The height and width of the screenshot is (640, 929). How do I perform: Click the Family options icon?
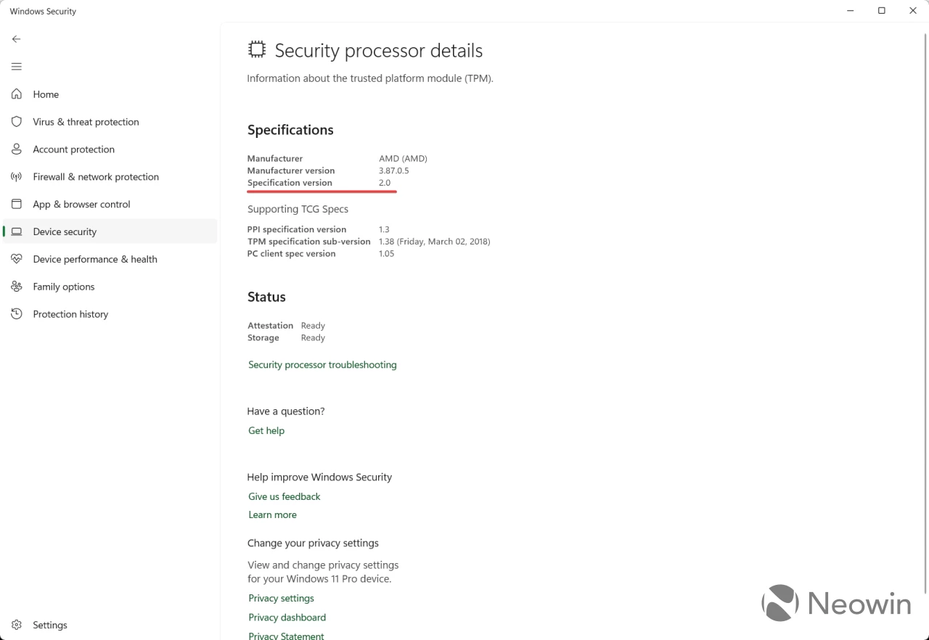pyautogui.click(x=17, y=286)
